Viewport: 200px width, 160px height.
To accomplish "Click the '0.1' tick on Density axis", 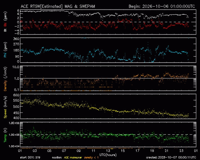I will point(17,90).
